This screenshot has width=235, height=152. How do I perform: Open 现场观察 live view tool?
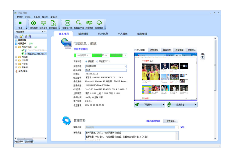coord(34,23)
